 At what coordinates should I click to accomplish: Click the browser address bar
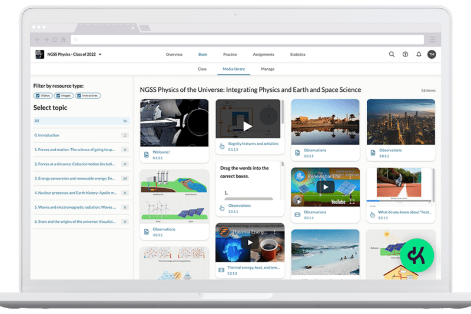[247, 39]
